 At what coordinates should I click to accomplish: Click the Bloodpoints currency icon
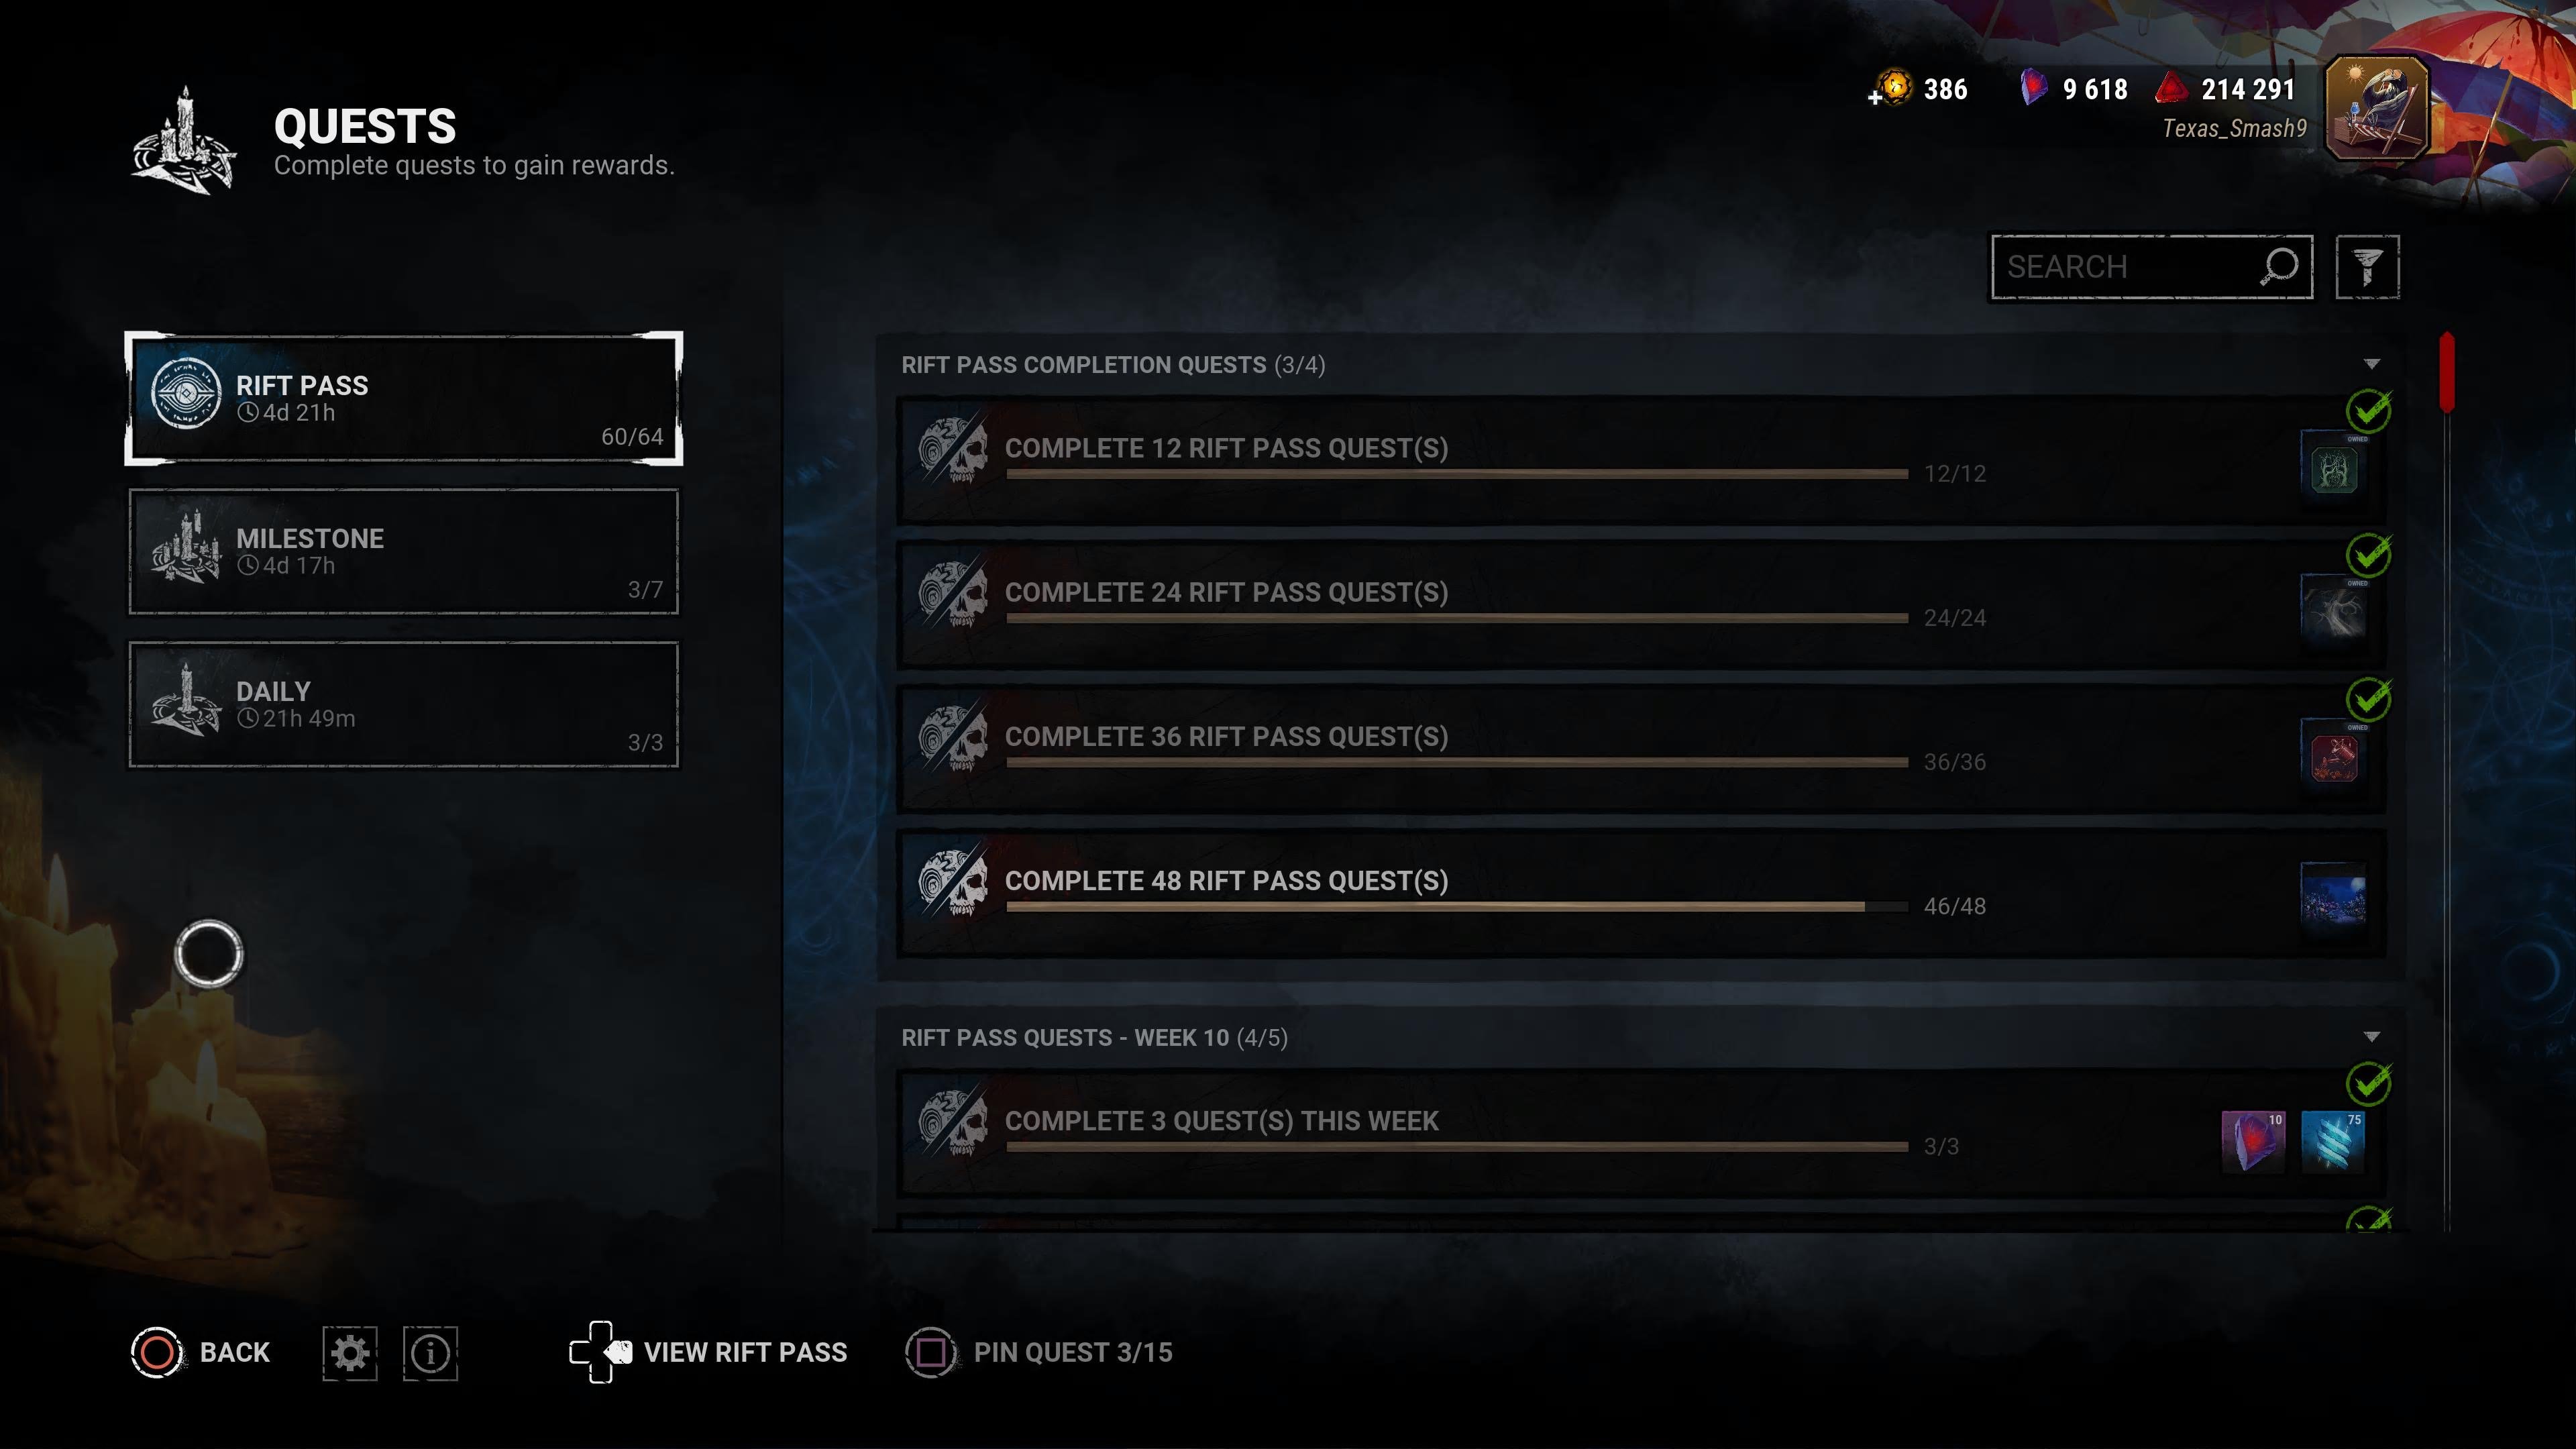point(2171,89)
